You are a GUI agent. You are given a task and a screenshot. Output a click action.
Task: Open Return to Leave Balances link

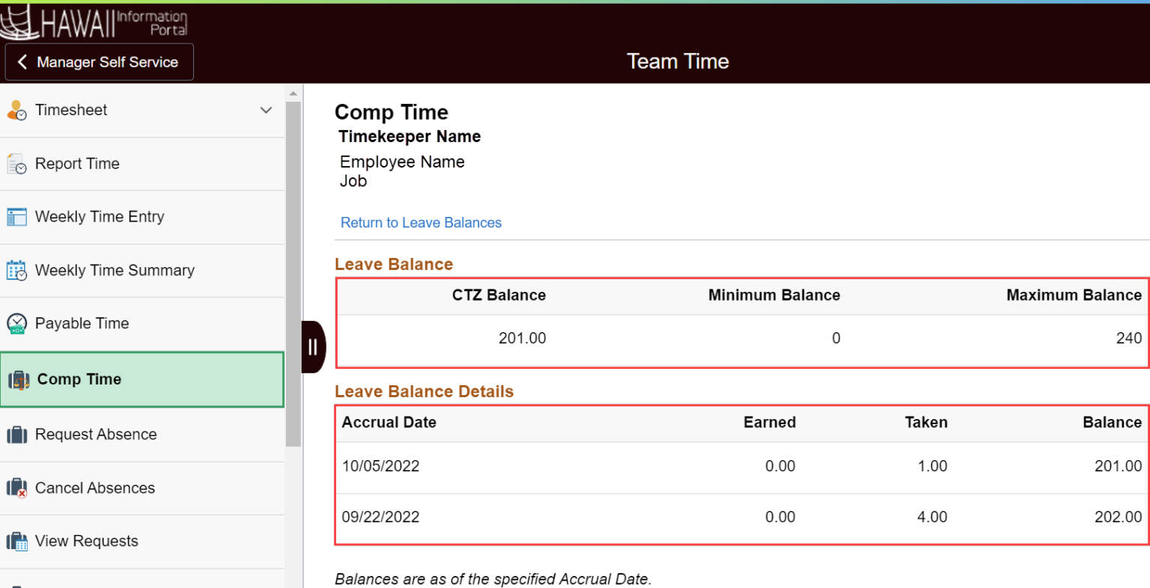pyautogui.click(x=421, y=222)
